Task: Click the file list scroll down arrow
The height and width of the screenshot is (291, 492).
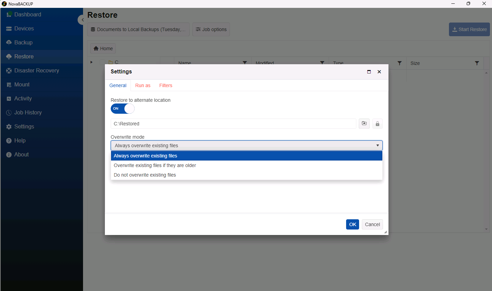Action: pos(487,229)
